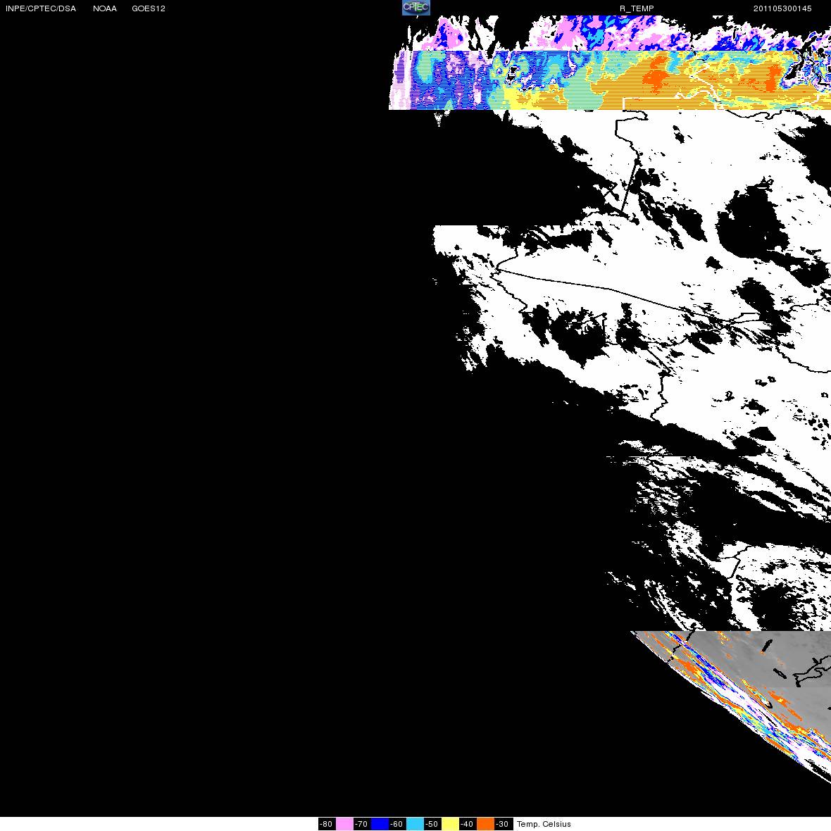The width and height of the screenshot is (831, 831).
Task: Click the cyan legend color swatch
Action: [x=415, y=824]
